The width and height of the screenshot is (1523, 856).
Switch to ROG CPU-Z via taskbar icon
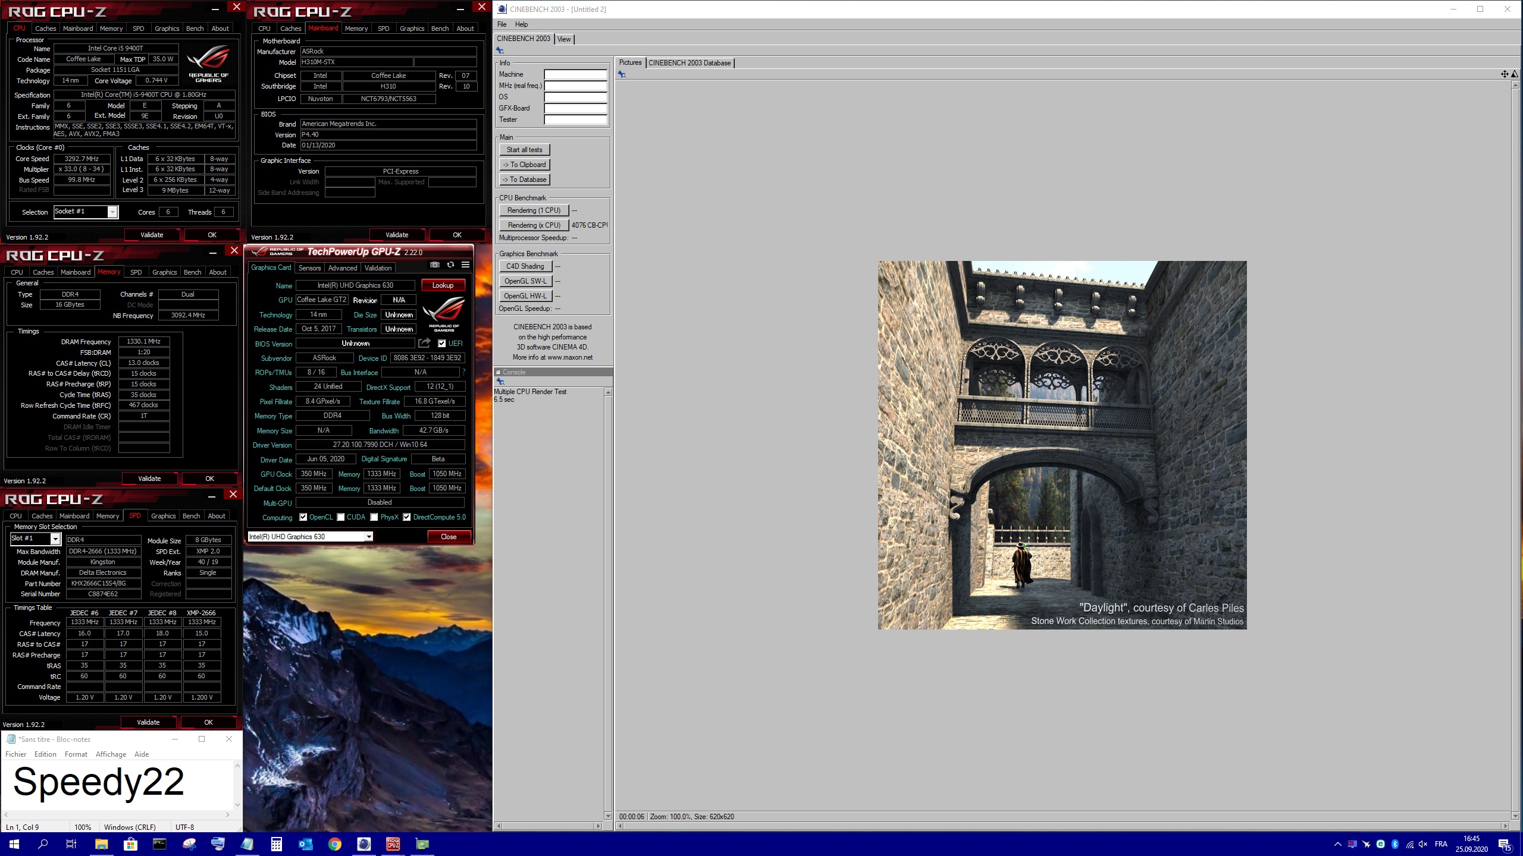pos(393,844)
